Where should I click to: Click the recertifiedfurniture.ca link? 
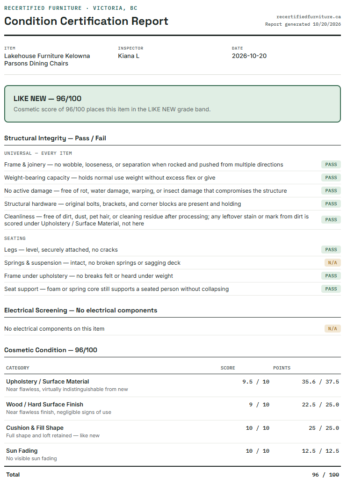(309, 17)
